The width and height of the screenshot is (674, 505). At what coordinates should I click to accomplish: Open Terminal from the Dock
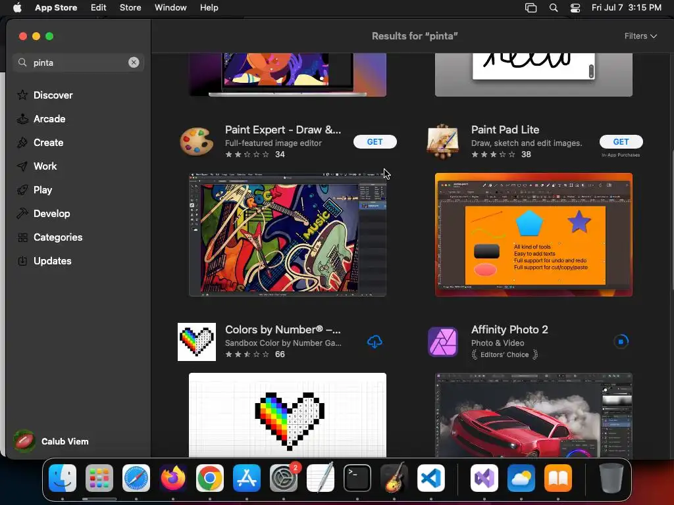(357, 478)
